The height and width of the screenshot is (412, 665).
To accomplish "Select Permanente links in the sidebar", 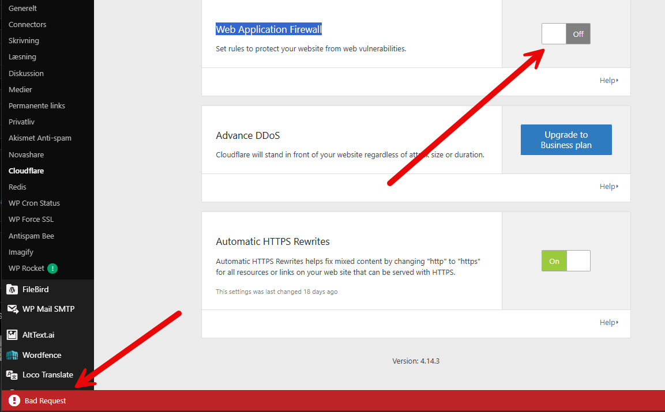I will (x=37, y=105).
